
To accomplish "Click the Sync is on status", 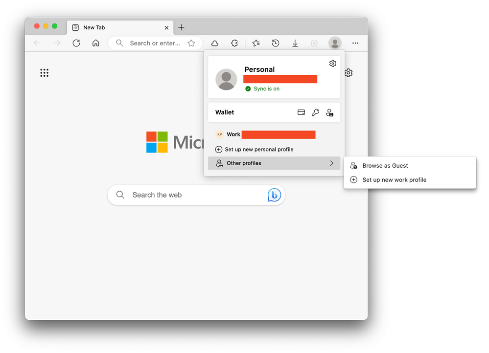I will tap(262, 89).
